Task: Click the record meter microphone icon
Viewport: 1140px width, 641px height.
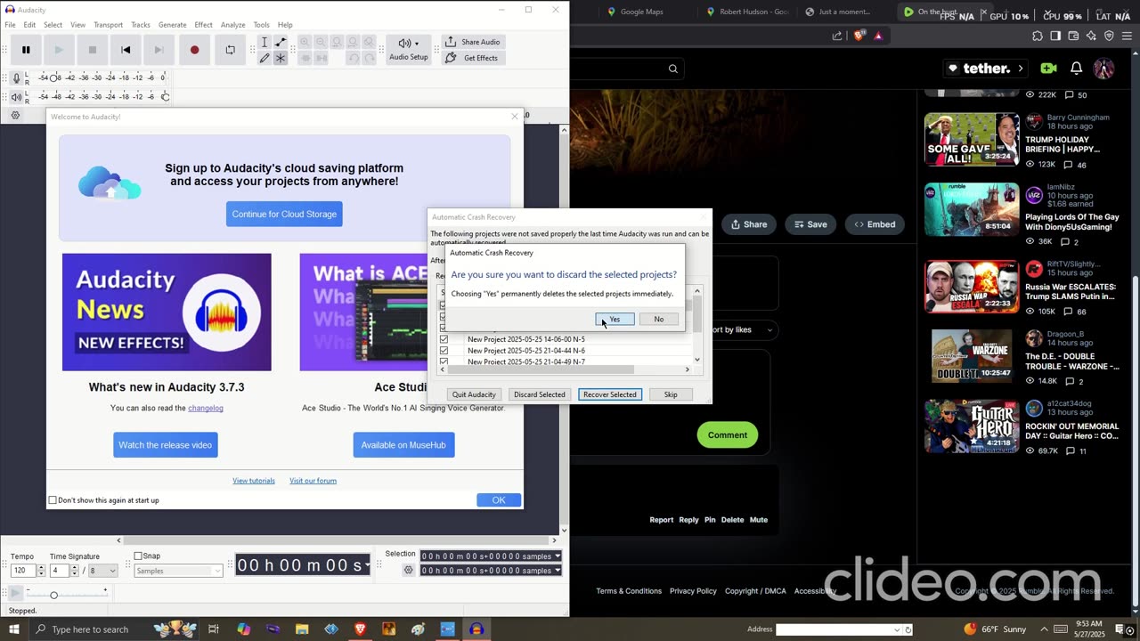Action: pos(16,78)
